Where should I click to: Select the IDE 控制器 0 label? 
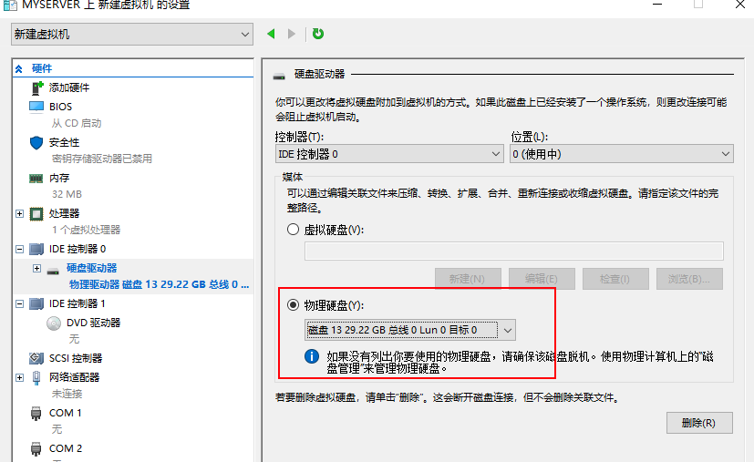pos(77,249)
